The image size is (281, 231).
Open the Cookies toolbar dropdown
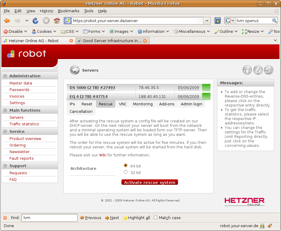tap(44, 31)
